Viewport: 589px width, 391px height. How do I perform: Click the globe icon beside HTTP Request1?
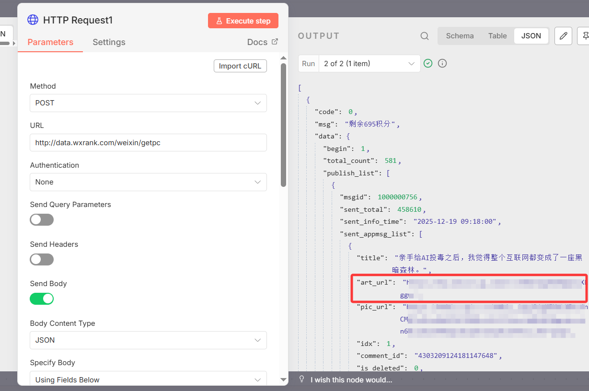pyautogui.click(x=33, y=20)
